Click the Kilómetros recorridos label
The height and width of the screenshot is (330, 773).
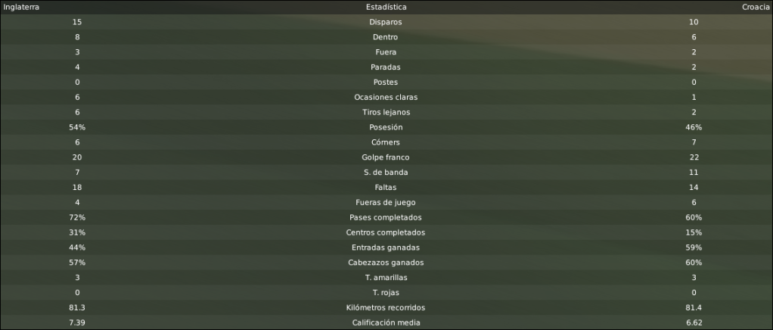tap(386, 308)
